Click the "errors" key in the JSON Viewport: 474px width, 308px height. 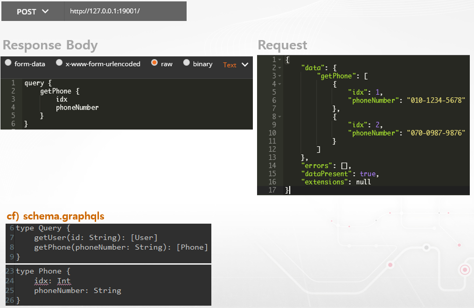[315, 165]
